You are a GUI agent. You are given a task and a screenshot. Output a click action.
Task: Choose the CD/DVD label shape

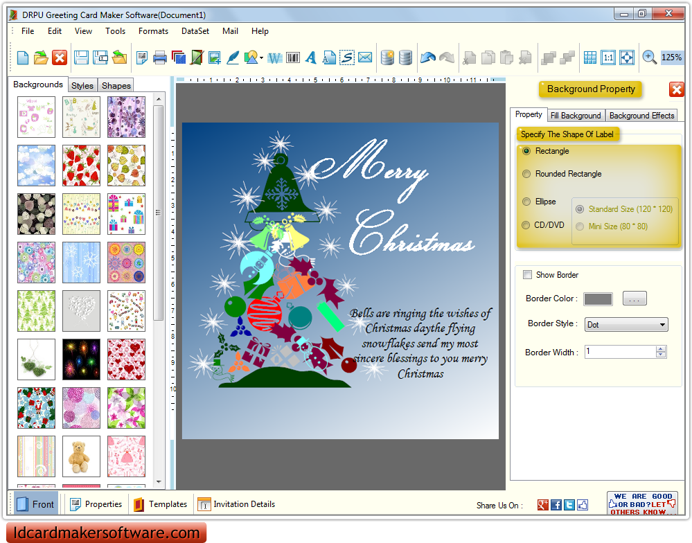click(526, 225)
